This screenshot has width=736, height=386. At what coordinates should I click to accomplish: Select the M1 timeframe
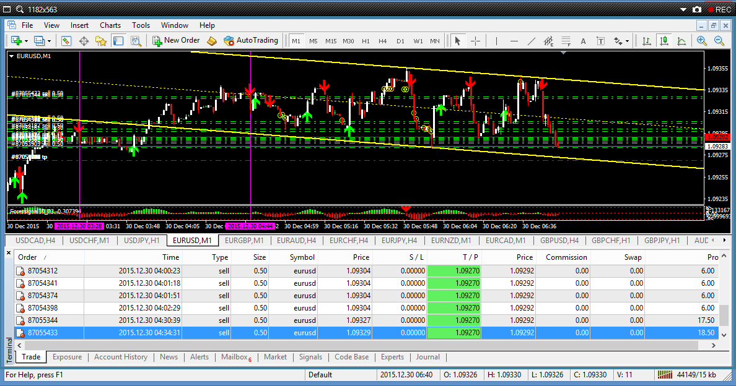[x=296, y=41]
